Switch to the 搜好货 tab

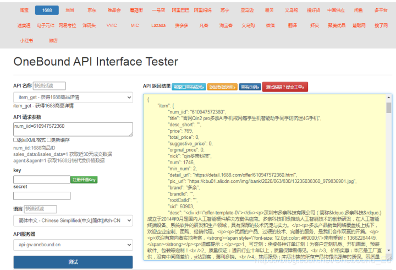313,10
